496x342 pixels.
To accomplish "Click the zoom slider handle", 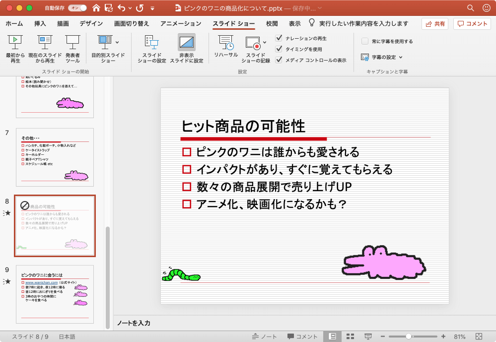I will (x=408, y=337).
